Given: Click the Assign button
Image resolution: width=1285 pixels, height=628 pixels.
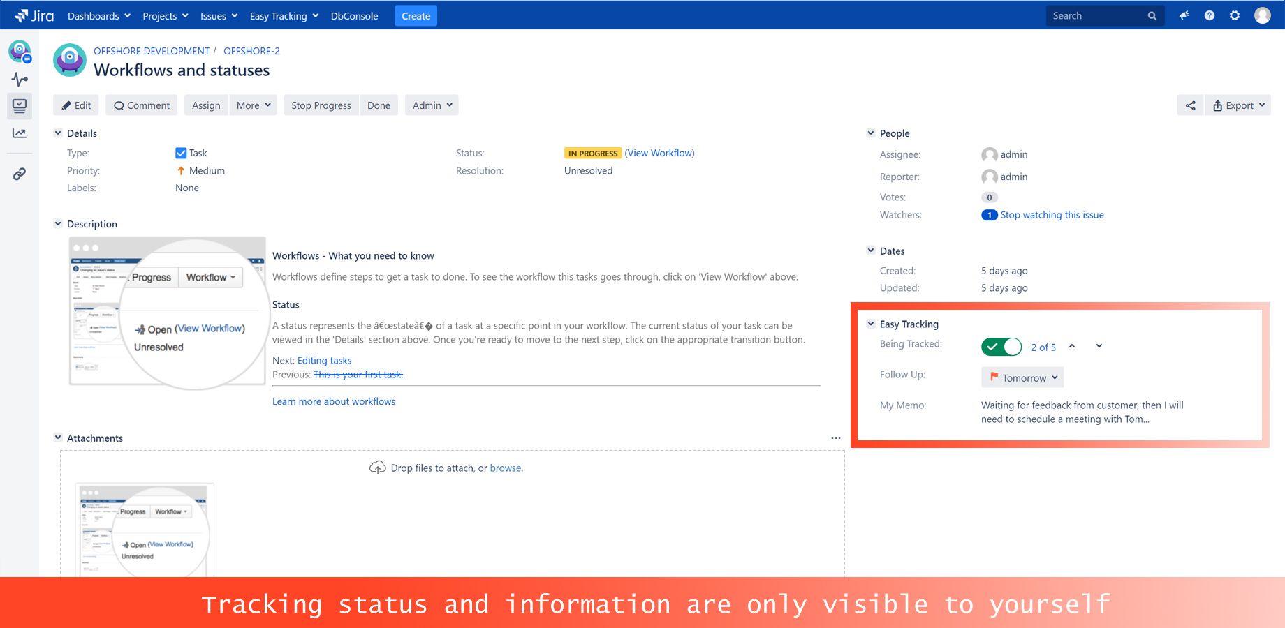Looking at the screenshot, I should point(206,105).
